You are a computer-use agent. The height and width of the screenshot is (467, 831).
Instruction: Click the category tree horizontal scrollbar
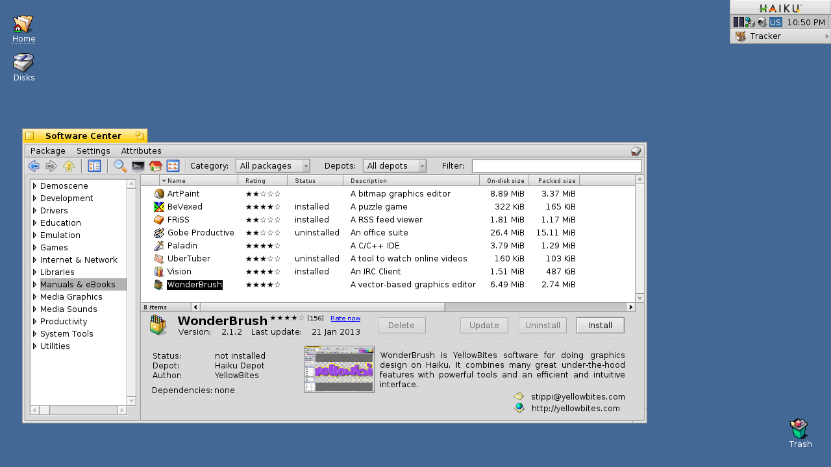coord(79,411)
